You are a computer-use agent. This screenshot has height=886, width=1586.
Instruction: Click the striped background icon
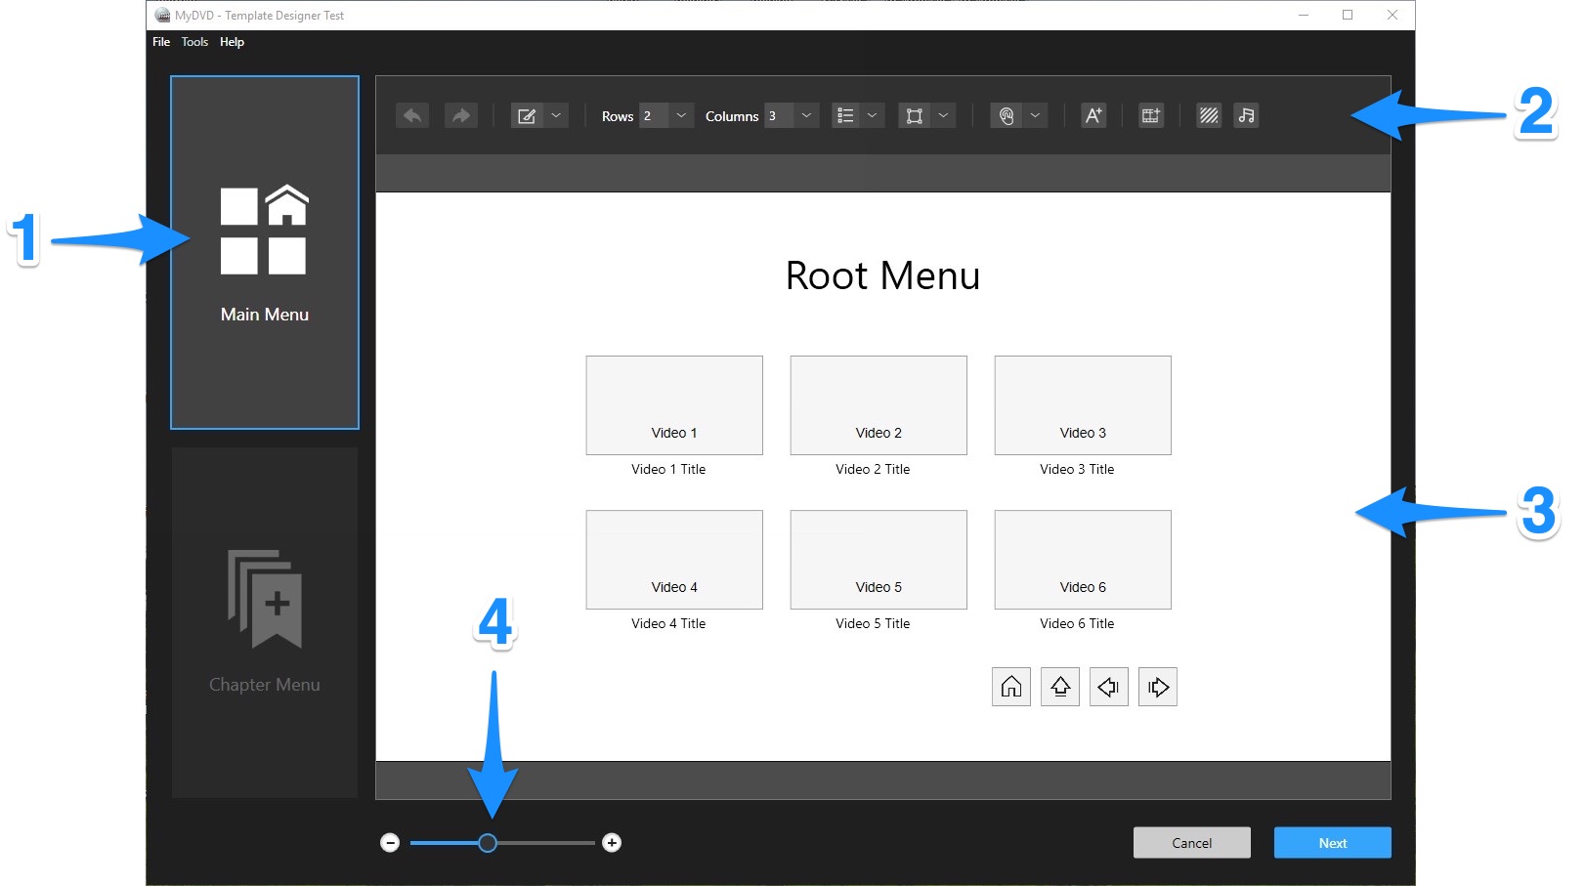pyautogui.click(x=1209, y=115)
